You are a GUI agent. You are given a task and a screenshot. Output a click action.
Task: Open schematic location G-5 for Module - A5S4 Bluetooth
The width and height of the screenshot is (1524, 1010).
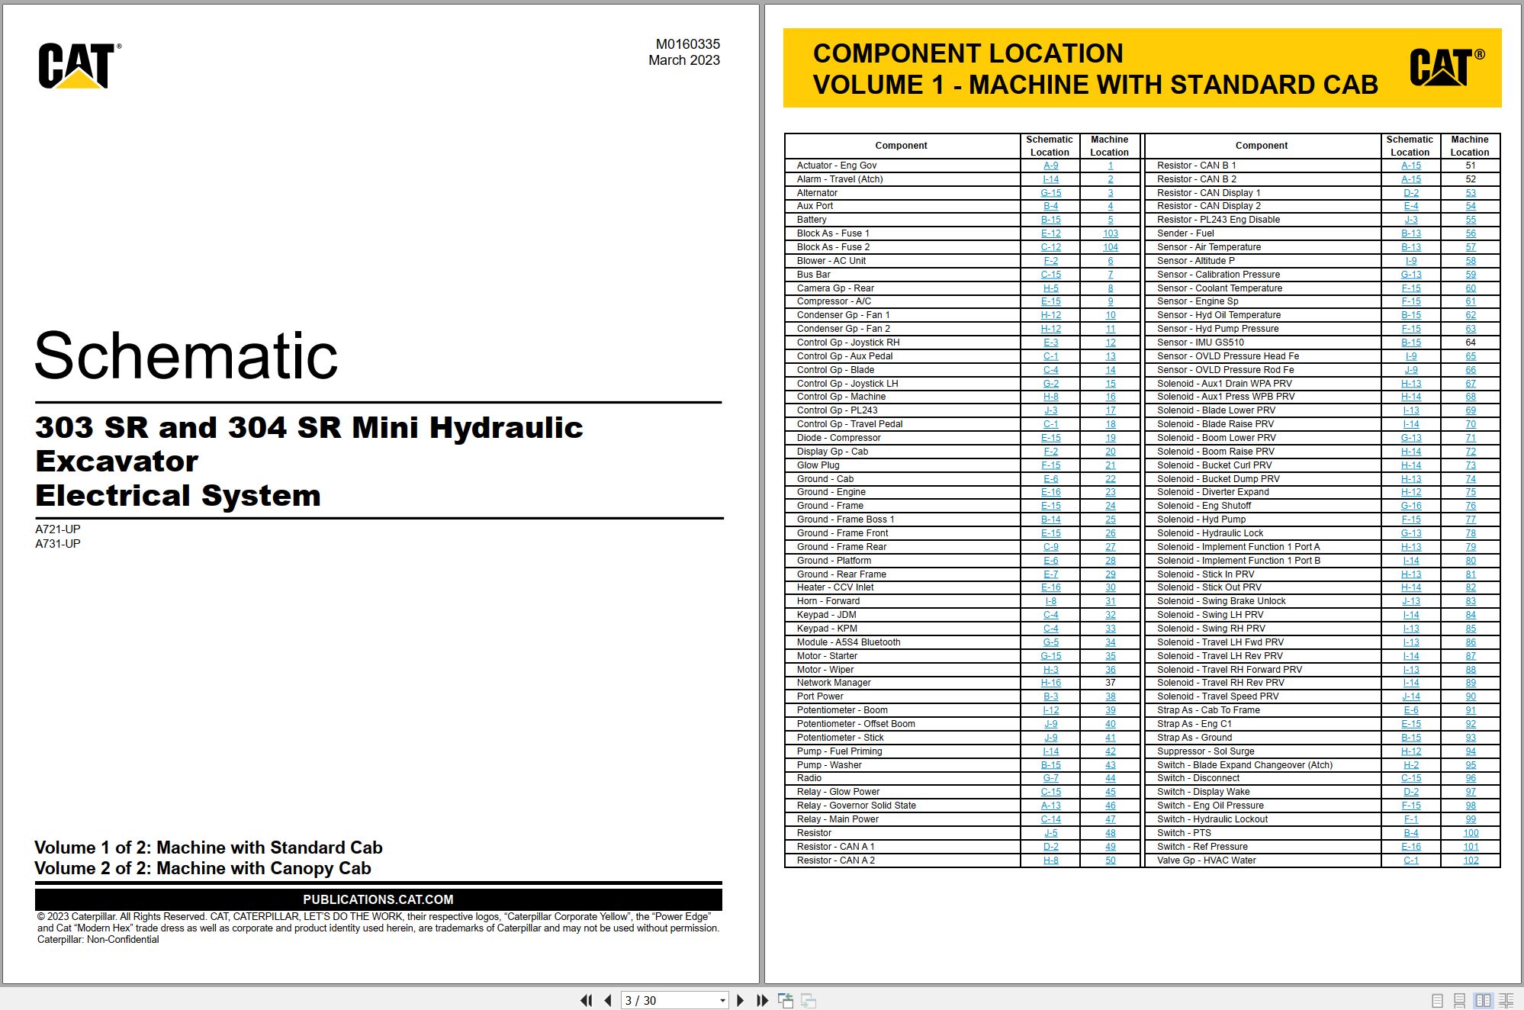coord(1050,642)
